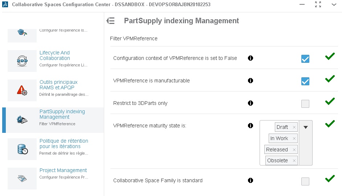Uncheck Configuration context of VPMReference checkbox

pos(305,59)
